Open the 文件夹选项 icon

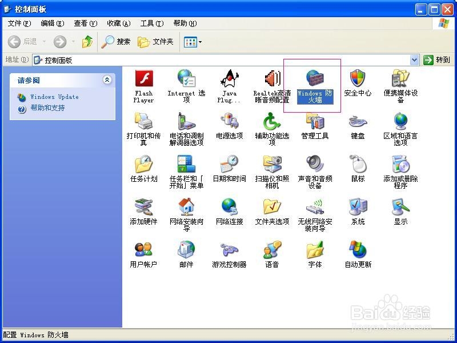pyautogui.click(x=272, y=207)
